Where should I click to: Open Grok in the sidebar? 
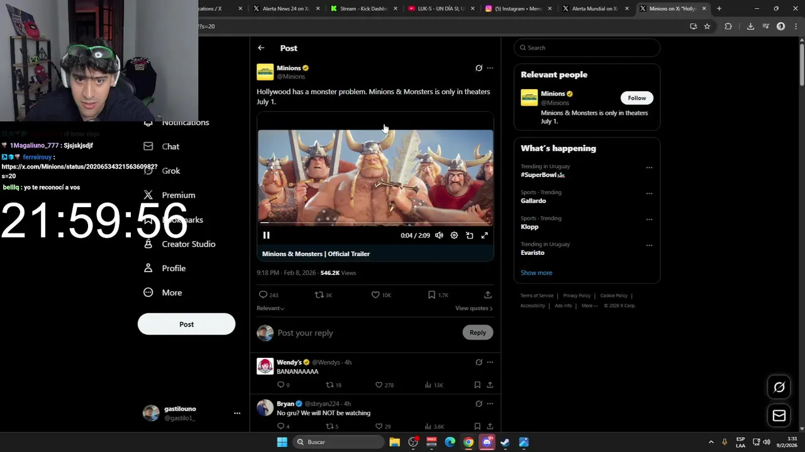pyautogui.click(x=162, y=171)
